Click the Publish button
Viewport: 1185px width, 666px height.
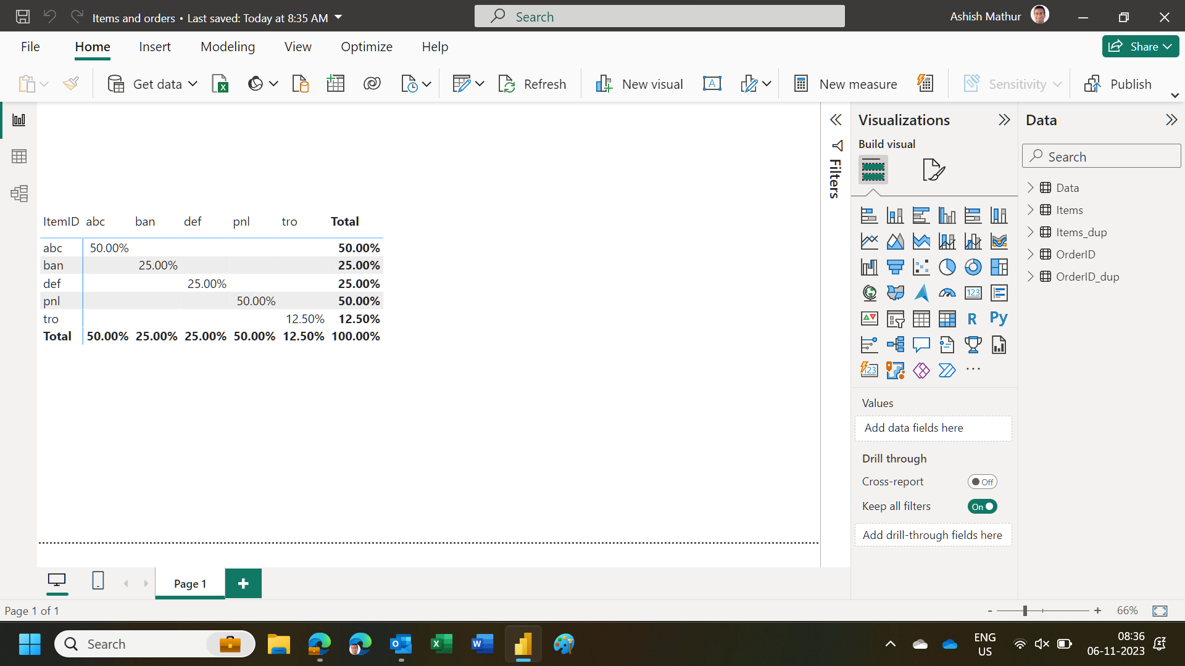tap(1118, 84)
